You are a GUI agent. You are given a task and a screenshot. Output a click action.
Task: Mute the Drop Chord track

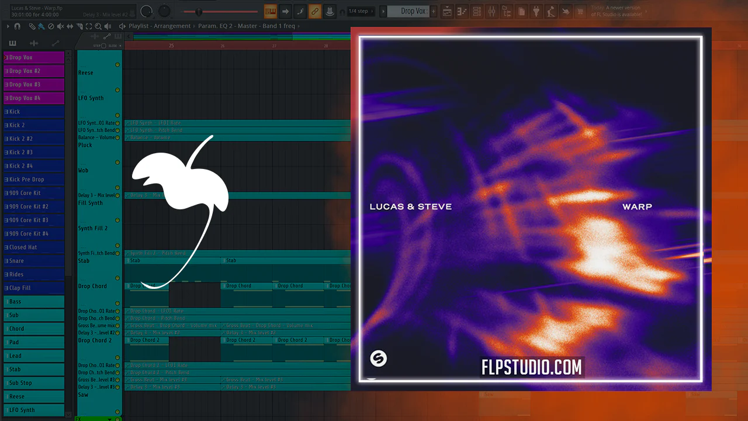(x=117, y=304)
